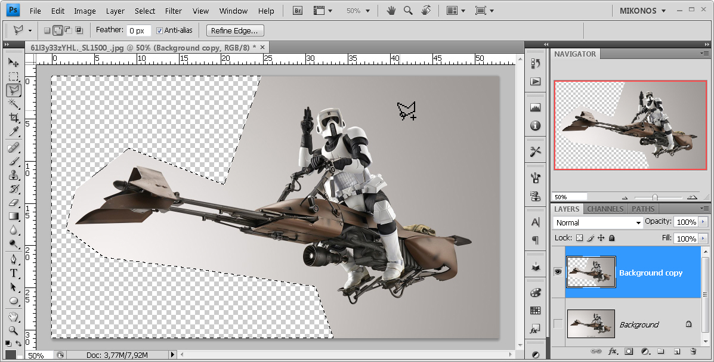Open the MIKONOS workspace switcher
Viewport: 714px width, 362px height.
pos(643,11)
